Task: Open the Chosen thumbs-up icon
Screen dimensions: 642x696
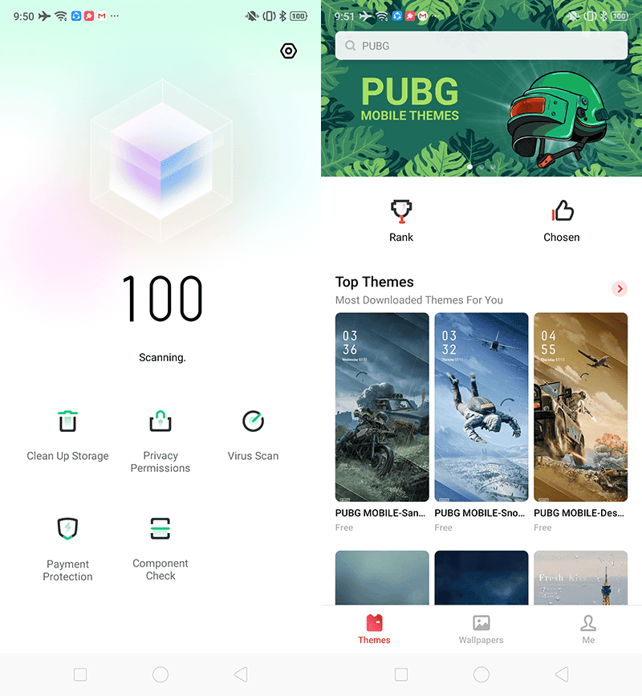Action: pos(562,211)
